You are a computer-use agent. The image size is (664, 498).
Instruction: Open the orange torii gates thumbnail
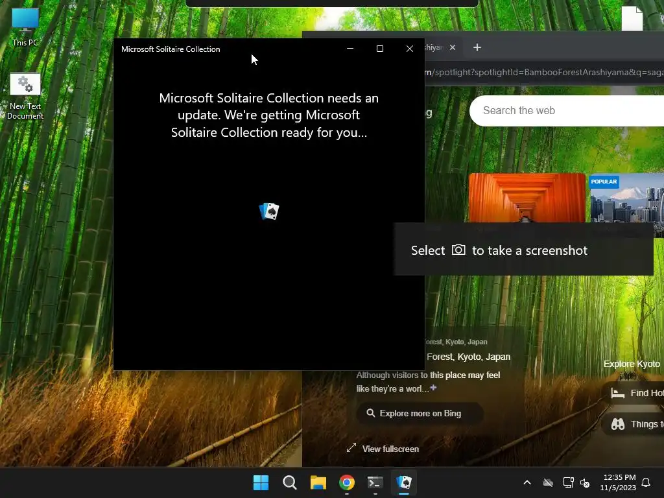(x=527, y=197)
